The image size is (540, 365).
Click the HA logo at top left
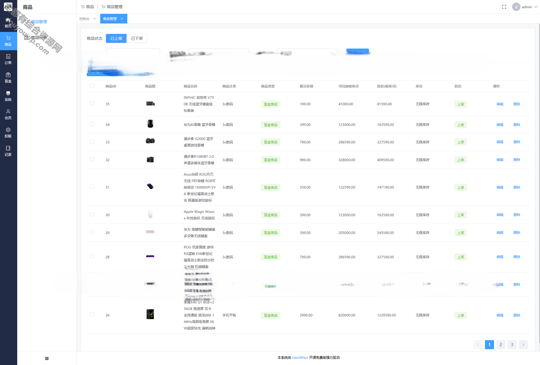pyautogui.click(x=8, y=6)
